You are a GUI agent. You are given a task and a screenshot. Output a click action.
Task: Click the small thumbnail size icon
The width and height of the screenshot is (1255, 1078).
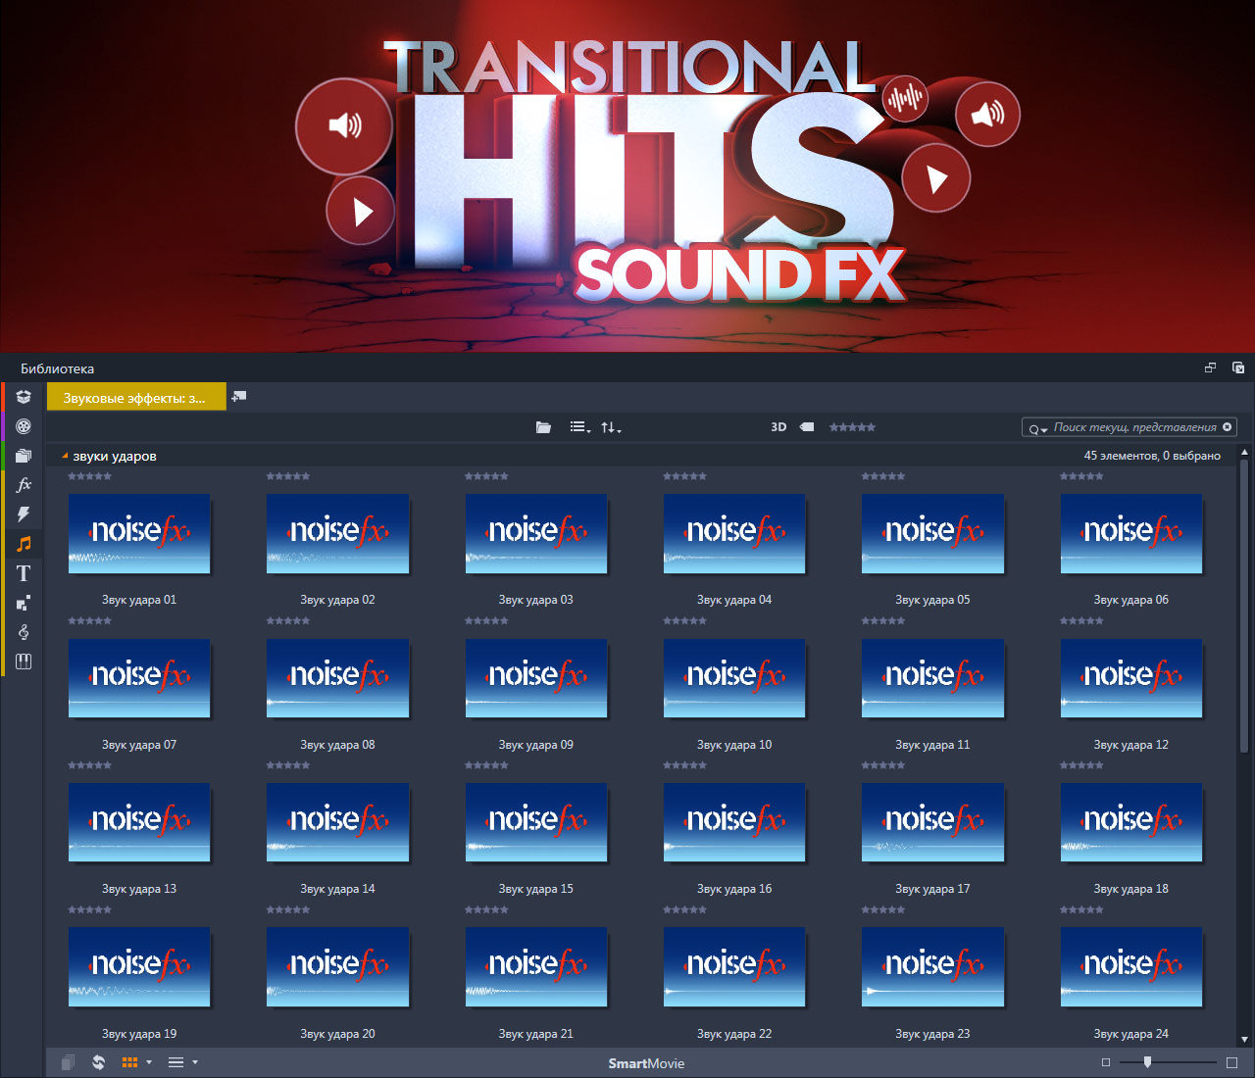click(x=1106, y=1062)
